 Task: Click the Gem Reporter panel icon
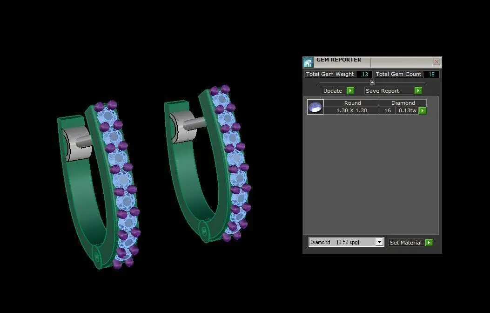tap(308, 62)
